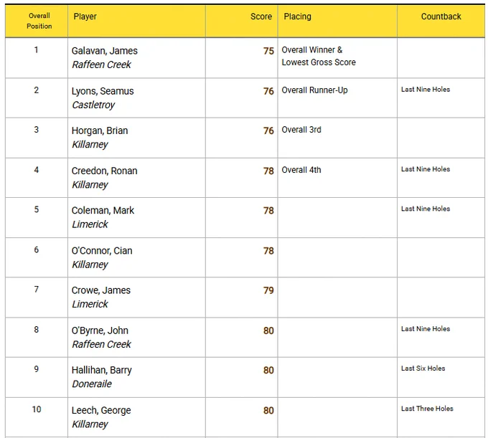Screen dimensions: 488x438
Task: Select O'Connor, Cian row name
Action: tap(102, 251)
